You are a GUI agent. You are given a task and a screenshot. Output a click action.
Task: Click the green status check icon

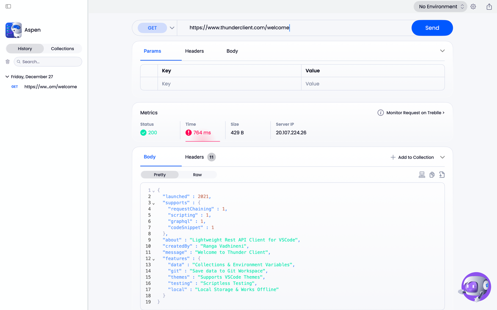coord(143,133)
